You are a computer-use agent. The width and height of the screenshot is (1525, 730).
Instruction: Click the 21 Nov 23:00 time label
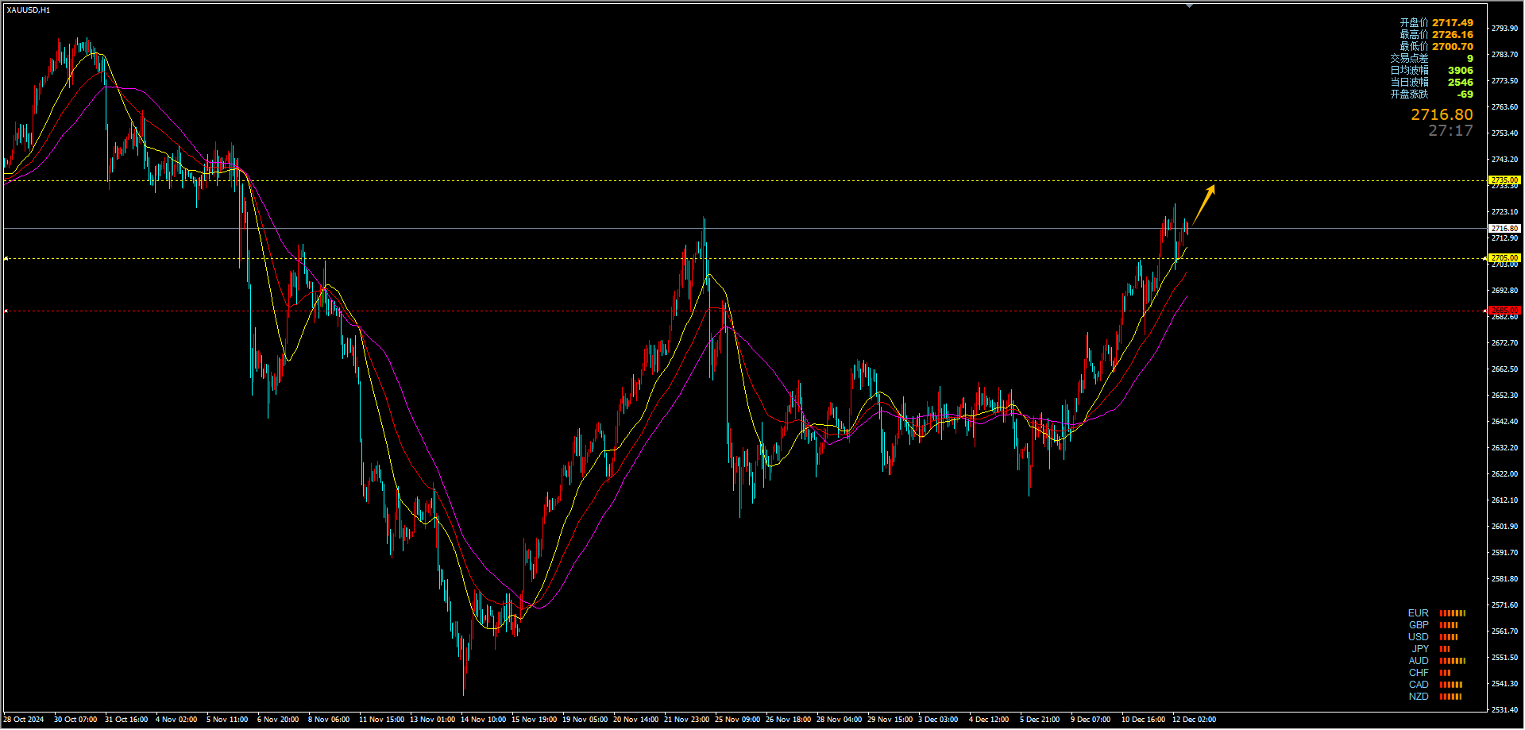click(x=687, y=720)
